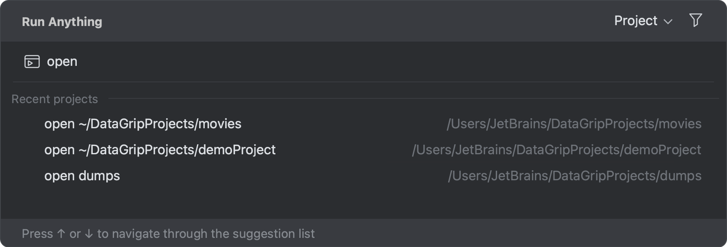
Task: Click the separator line after "Recent projects"
Action: point(413,99)
